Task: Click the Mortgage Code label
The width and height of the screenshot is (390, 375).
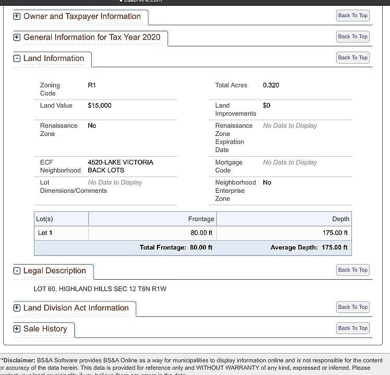Action: pos(228,166)
